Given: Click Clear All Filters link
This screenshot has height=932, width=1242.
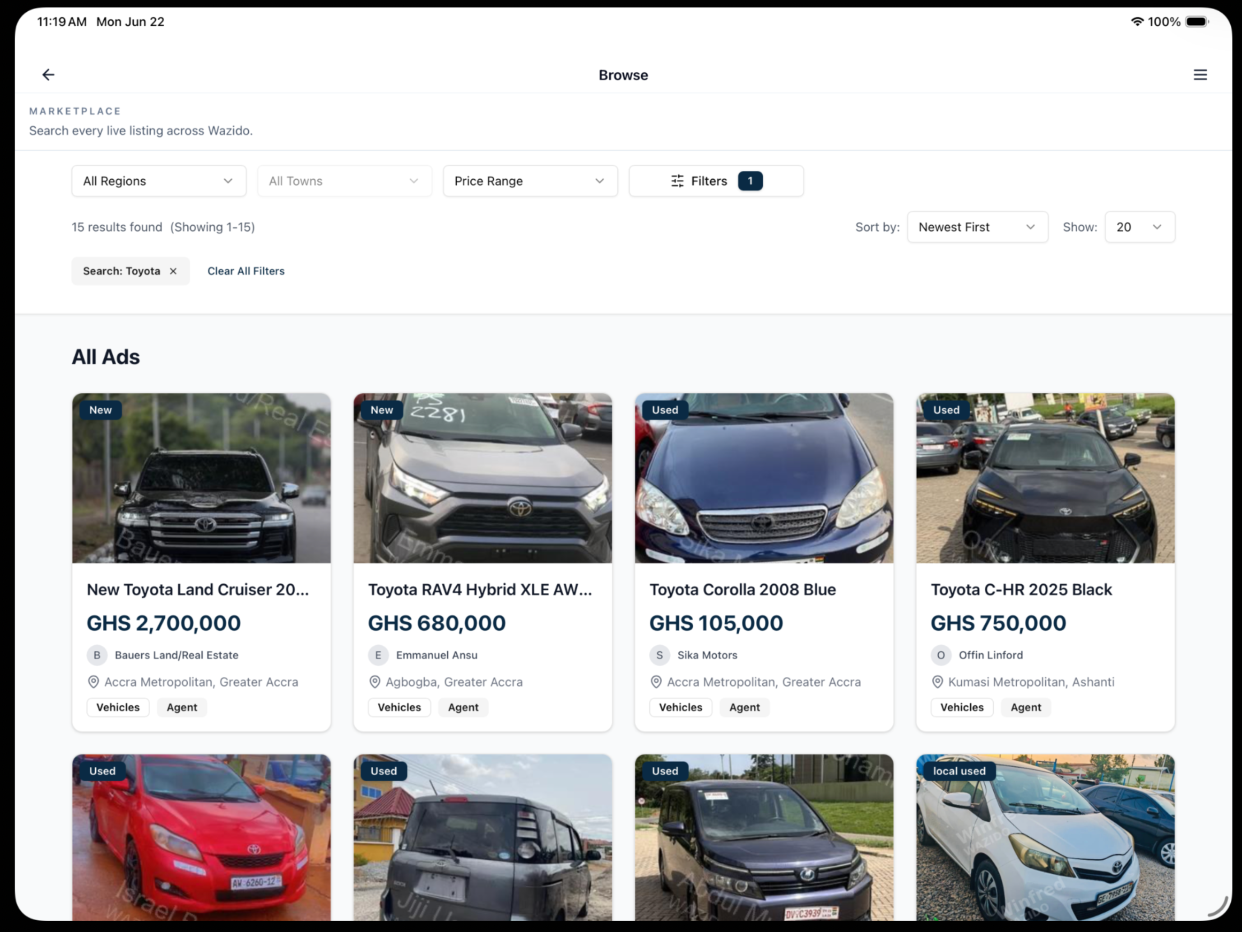Looking at the screenshot, I should [246, 271].
